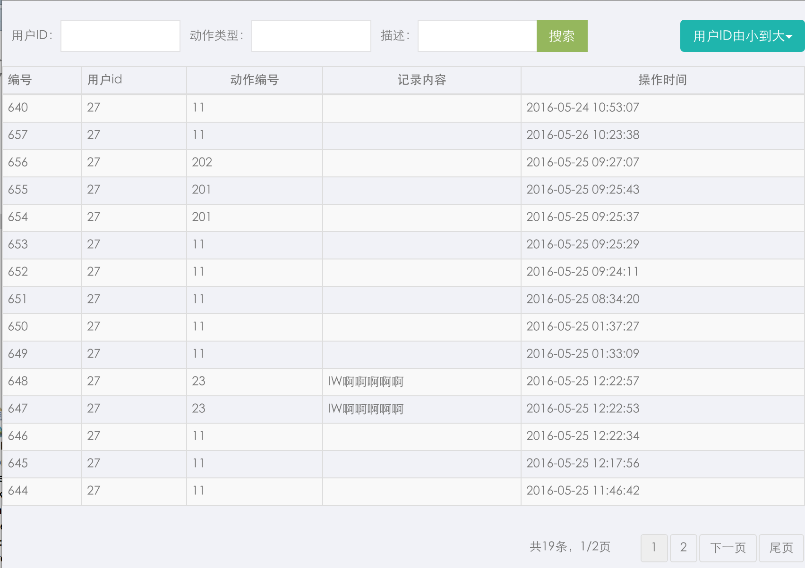The width and height of the screenshot is (805, 568).
Task: Click timestamp 2016-05-25 01:33:09
Action: tap(583, 354)
